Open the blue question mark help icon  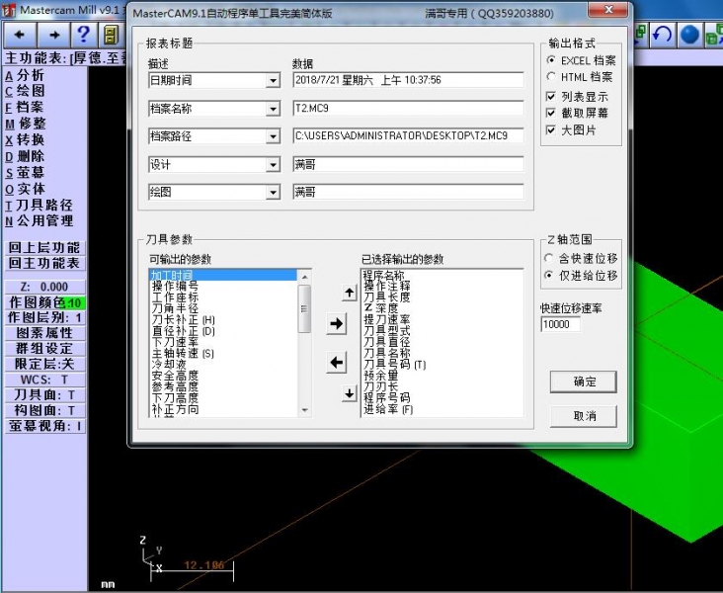(83, 35)
